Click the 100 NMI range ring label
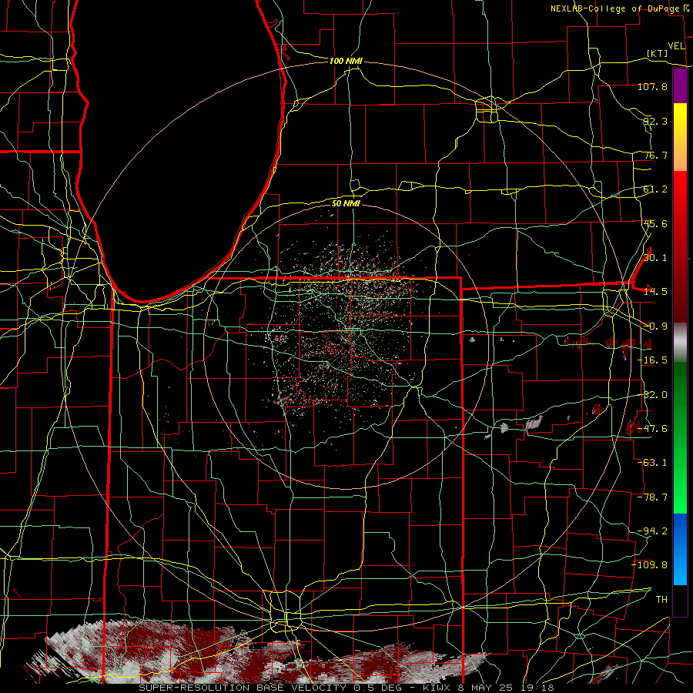Image resolution: width=693 pixels, height=693 pixels. 346,61
